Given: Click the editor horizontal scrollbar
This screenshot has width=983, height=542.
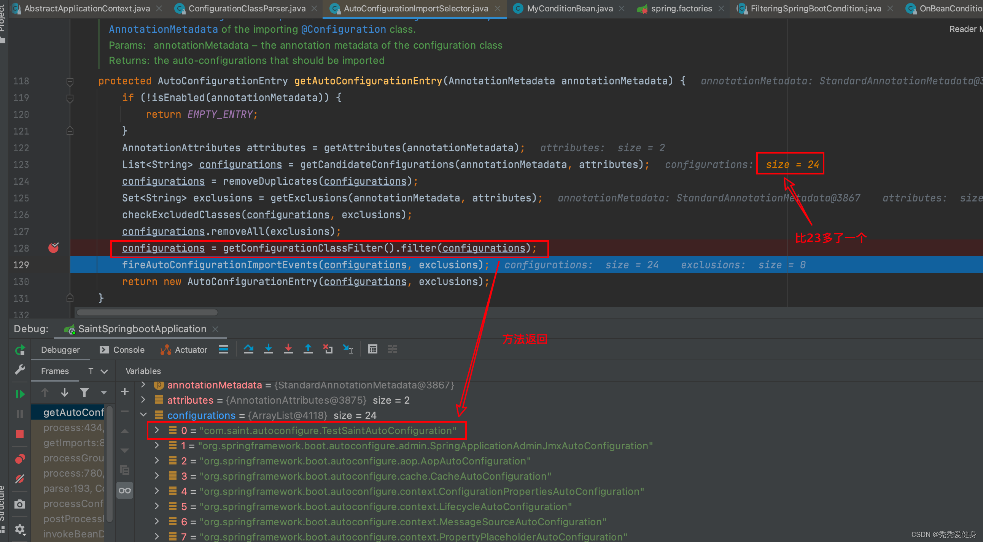Looking at the screenshot, I should (147, 312).
